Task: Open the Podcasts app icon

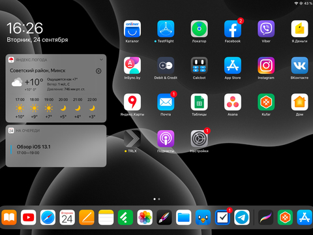Action: 166,138
